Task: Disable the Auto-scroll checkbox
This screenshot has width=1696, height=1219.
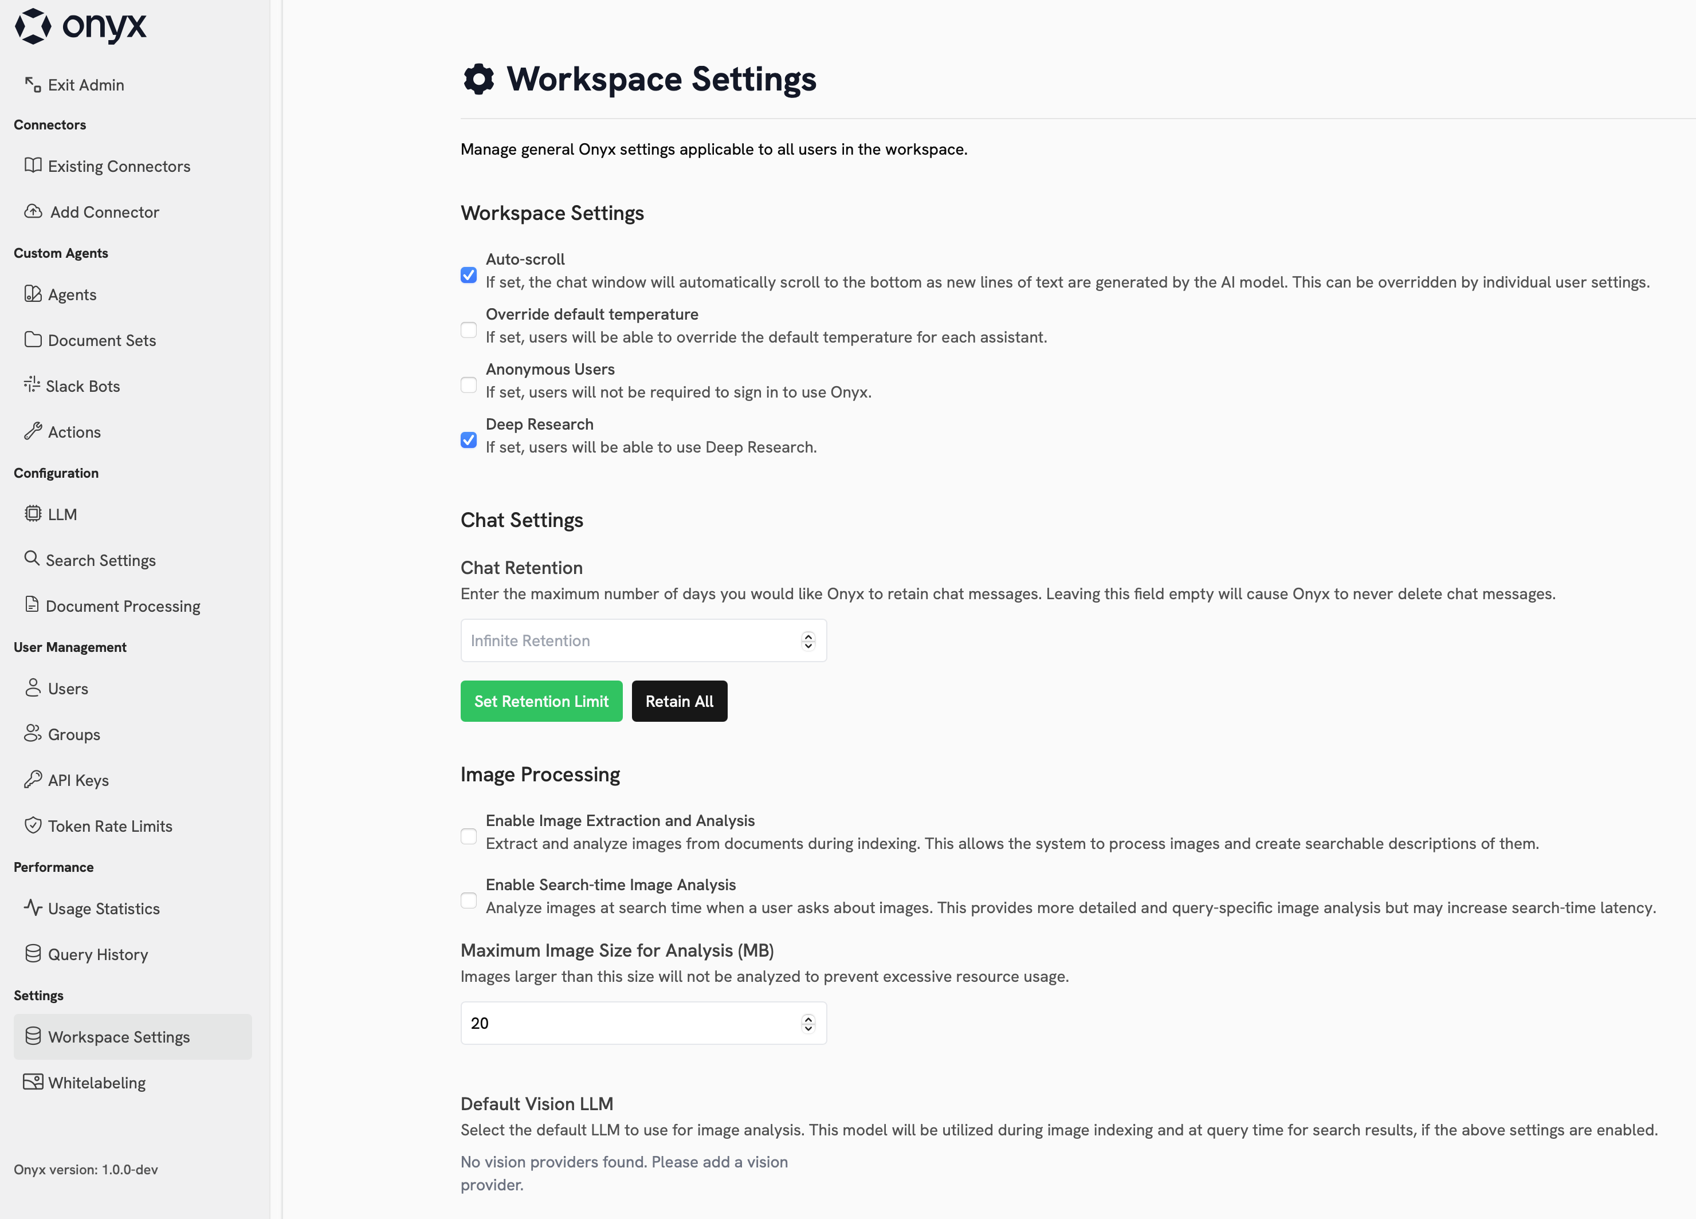Action: click(x=469, y=275)
